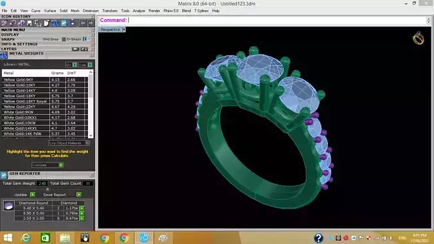Toggle the first green Library METAL option
Screen dimensions: 434x244
[x=74, y=65]
